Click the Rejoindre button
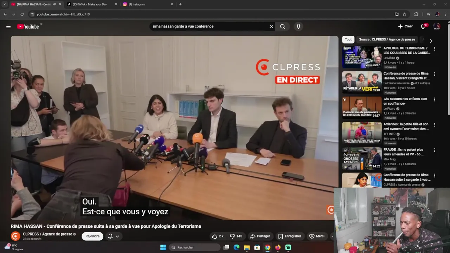The height and width of the screenshot is (253, 450). point(92,236)
